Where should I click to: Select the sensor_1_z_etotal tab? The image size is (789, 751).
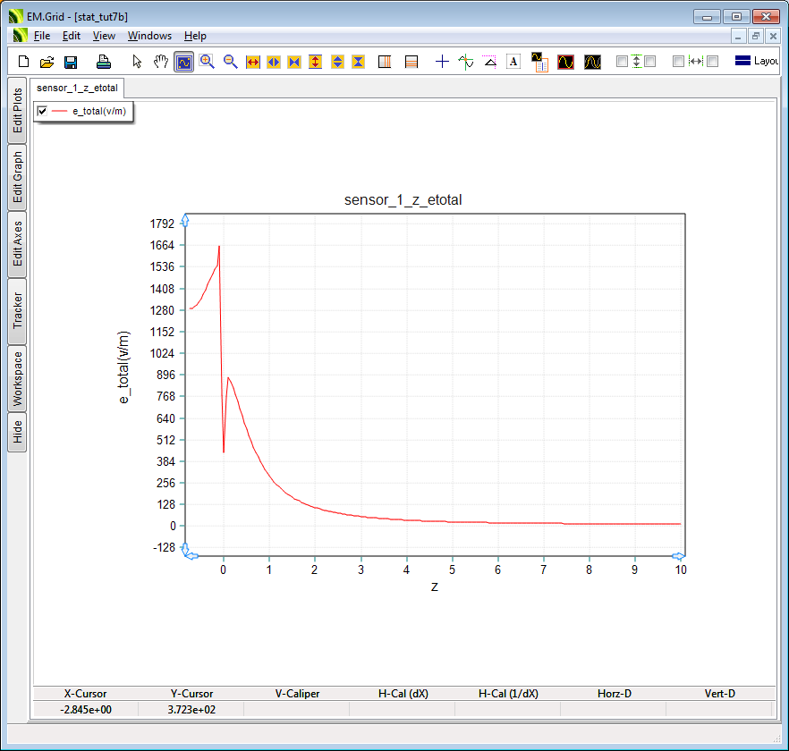point(76,88)
